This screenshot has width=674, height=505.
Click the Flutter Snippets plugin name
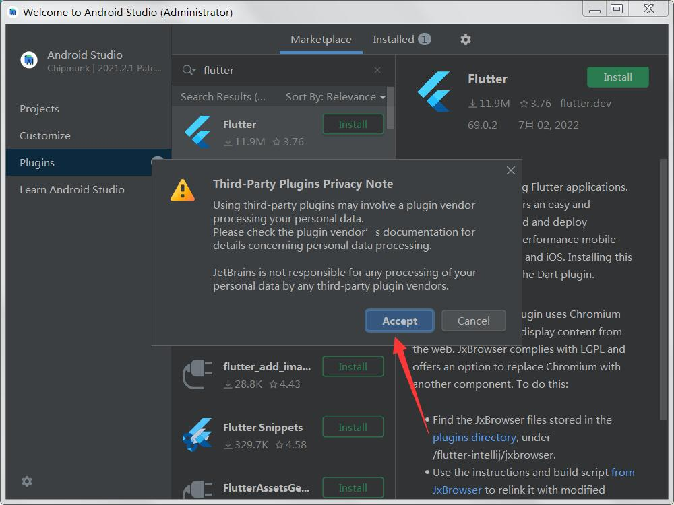(x=263, y=428)
